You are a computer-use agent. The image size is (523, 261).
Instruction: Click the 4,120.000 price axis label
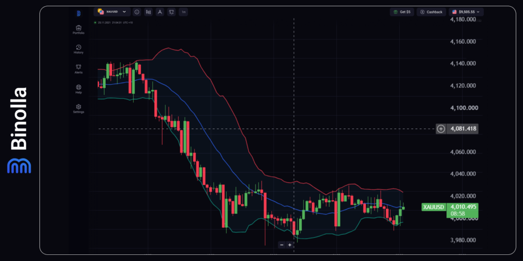point(462,86)
